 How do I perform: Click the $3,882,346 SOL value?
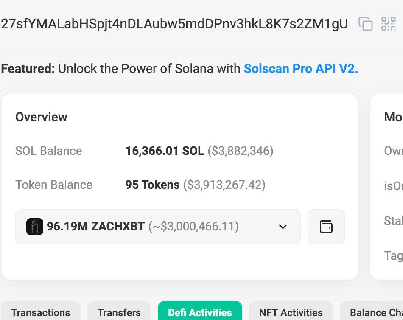pyautogui.click(x=241, y=151)
